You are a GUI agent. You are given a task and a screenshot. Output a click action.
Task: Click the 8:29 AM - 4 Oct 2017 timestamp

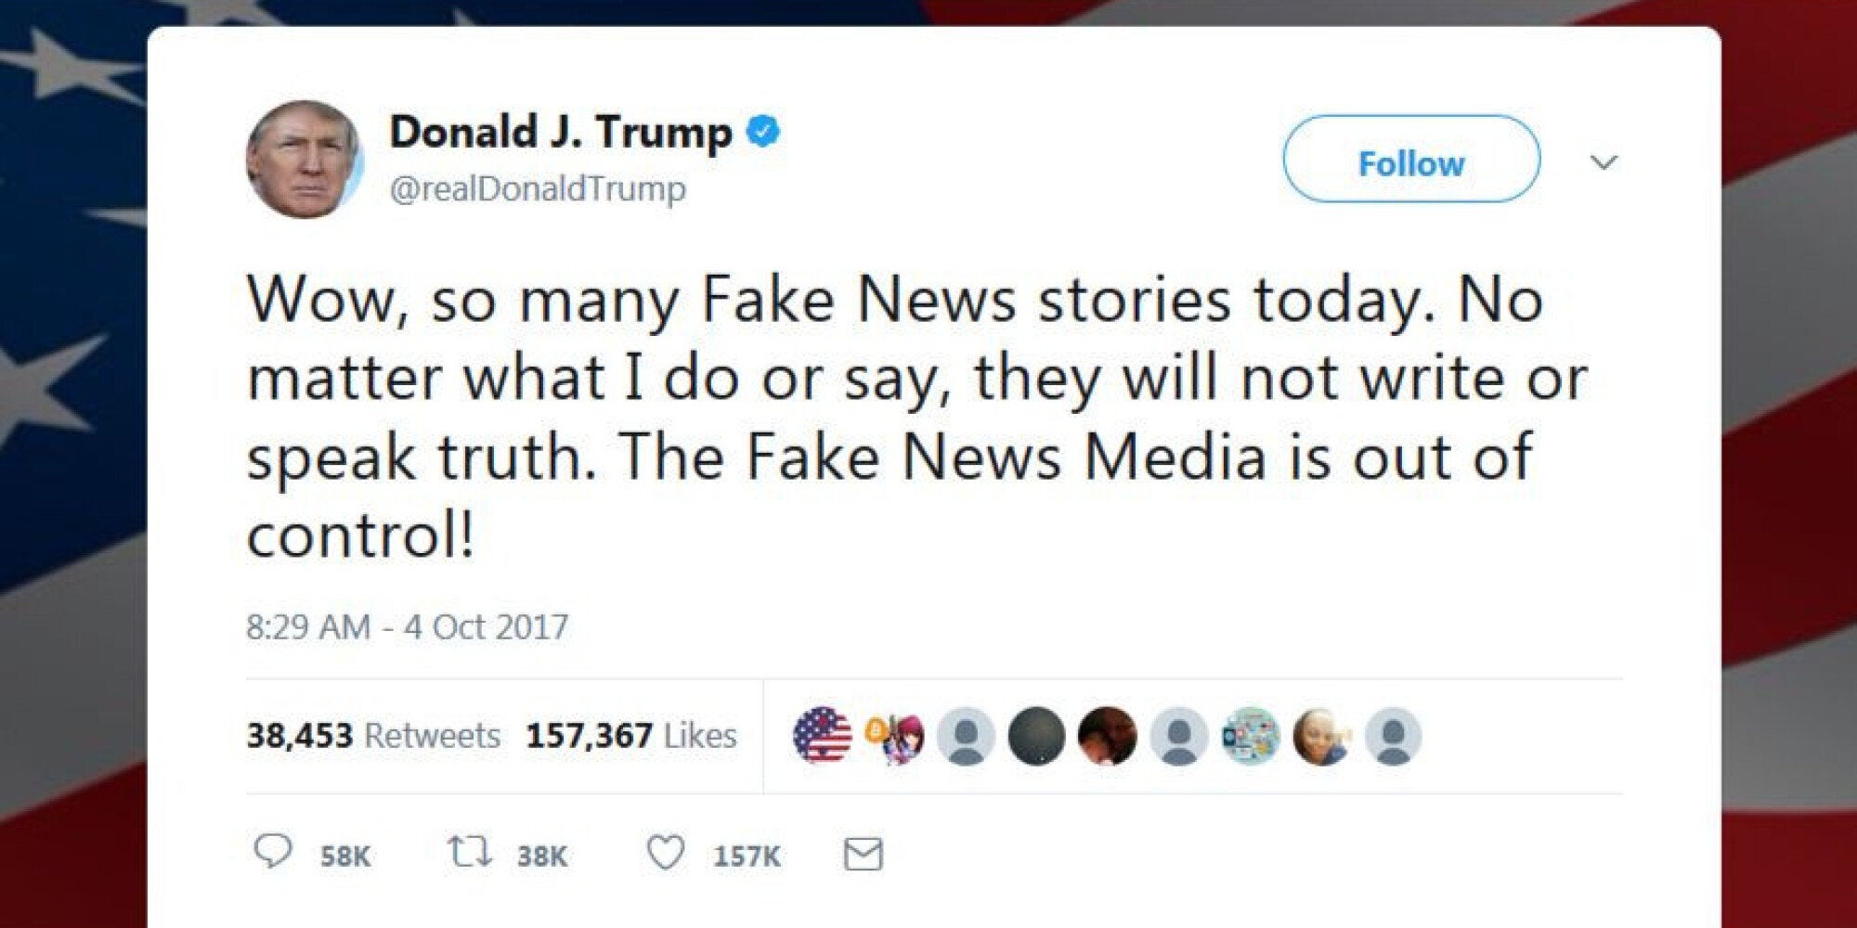(x=407, y=627)
